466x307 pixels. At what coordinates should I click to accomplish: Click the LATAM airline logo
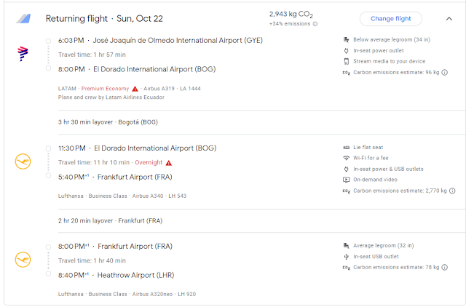22,52
